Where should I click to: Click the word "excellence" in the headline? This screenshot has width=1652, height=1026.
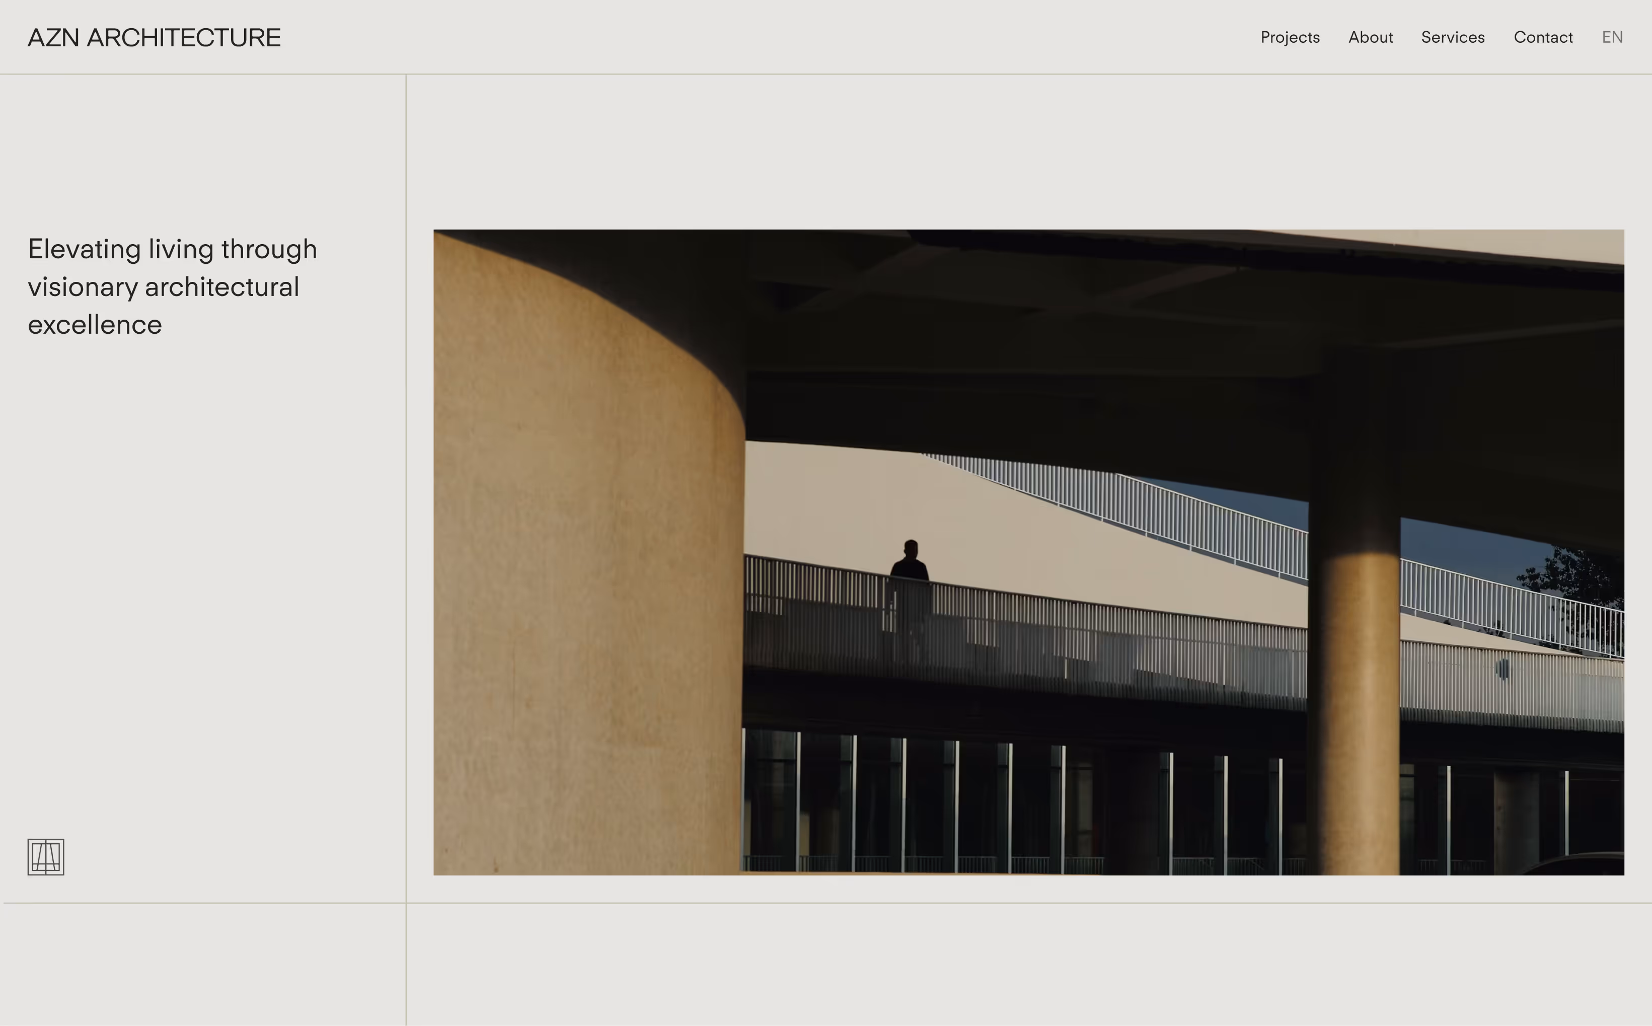pos(95,325)
